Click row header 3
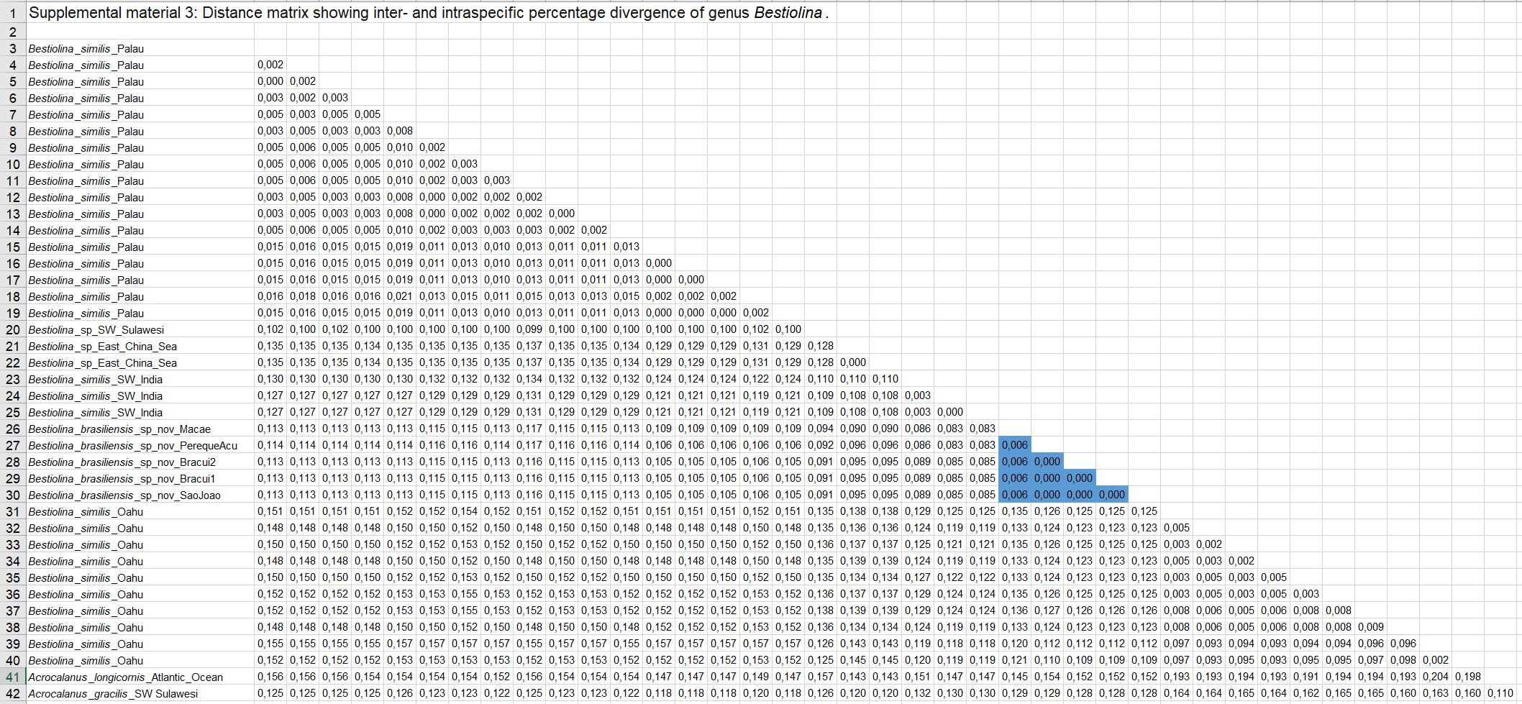The width and height of the screenshot is (1522, 704). click(x=13, y=48)
